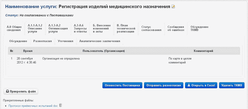This screenshot has width=248, height=109.
Task: Delete attached file with trash icon
Action: click(61, 106)
